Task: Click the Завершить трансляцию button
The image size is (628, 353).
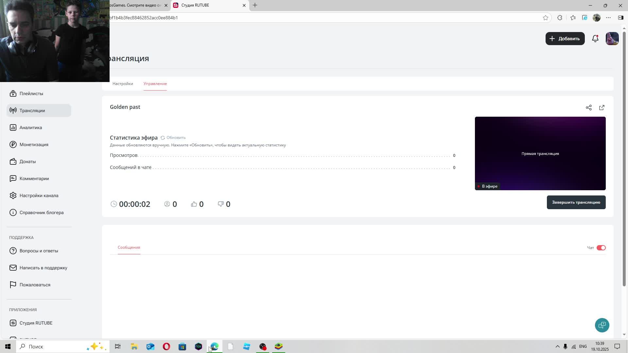Action: [x=576, y=202]
